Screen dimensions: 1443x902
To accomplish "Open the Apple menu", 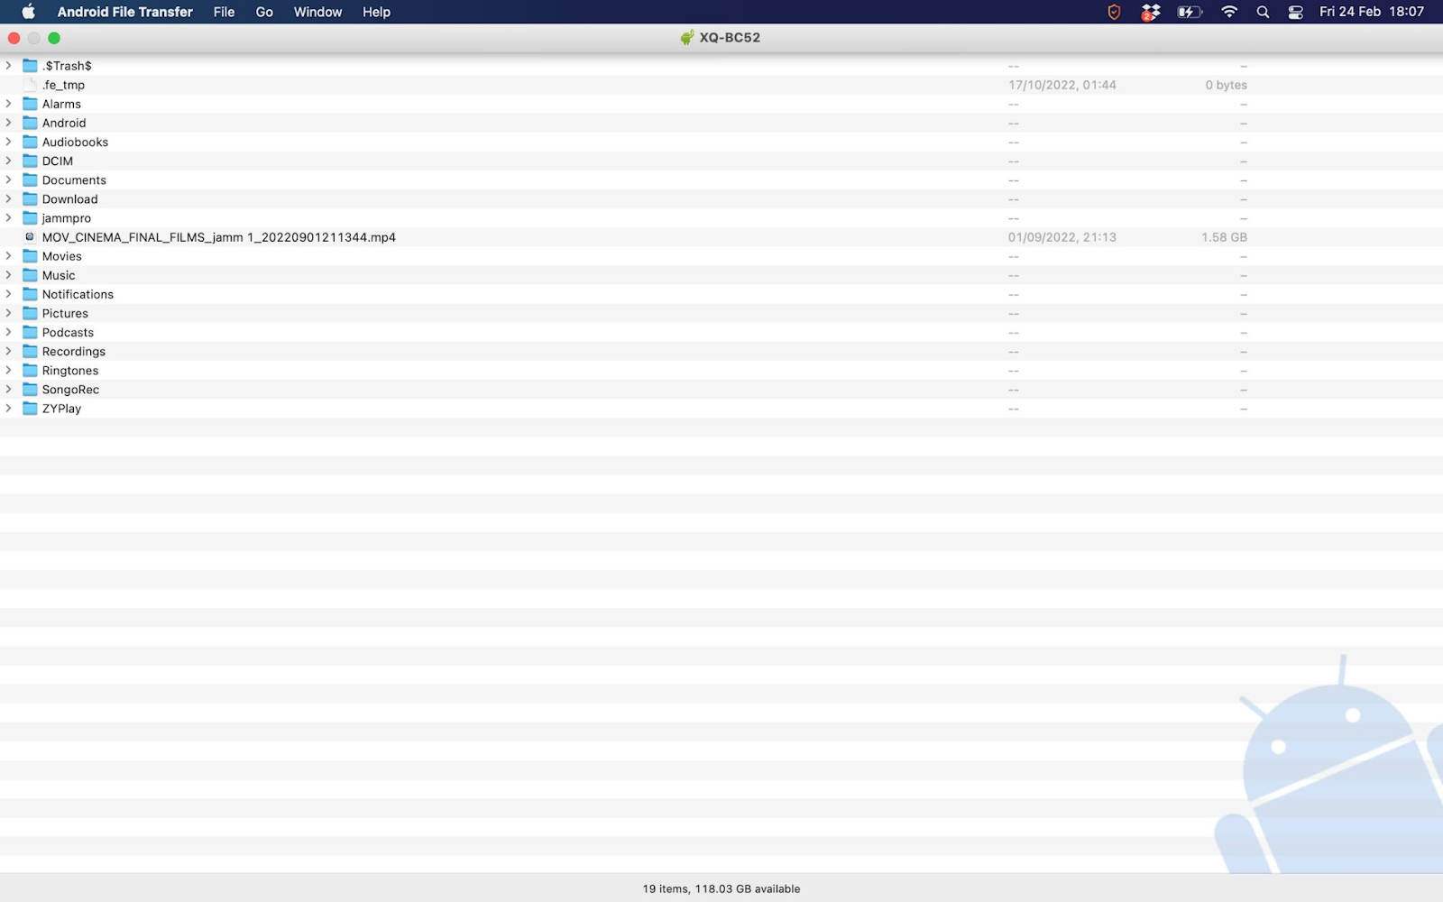I will click(28, 12).
